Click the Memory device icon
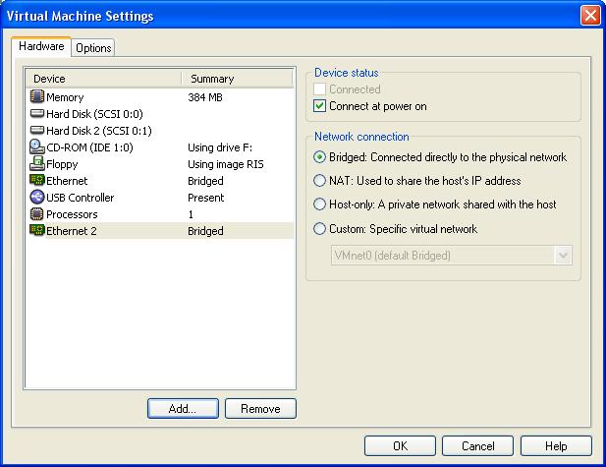Viewport: 606px width, 467px height. pyautogui.click(x=37, y=97)
